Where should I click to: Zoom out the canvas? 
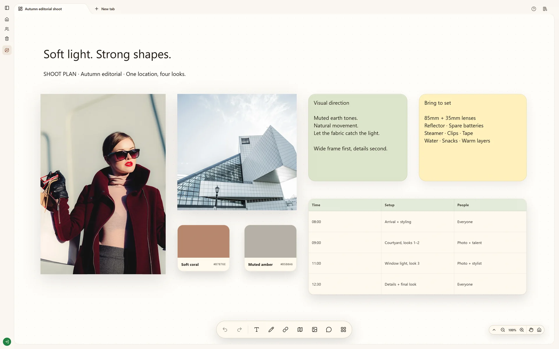point(503,330)
